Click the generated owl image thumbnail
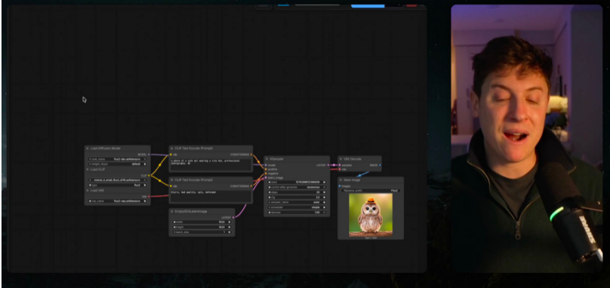The width and height of the screenshot is (610, 288). click(x=371, y=215)
